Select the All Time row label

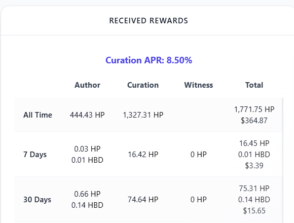click(38, 115)
